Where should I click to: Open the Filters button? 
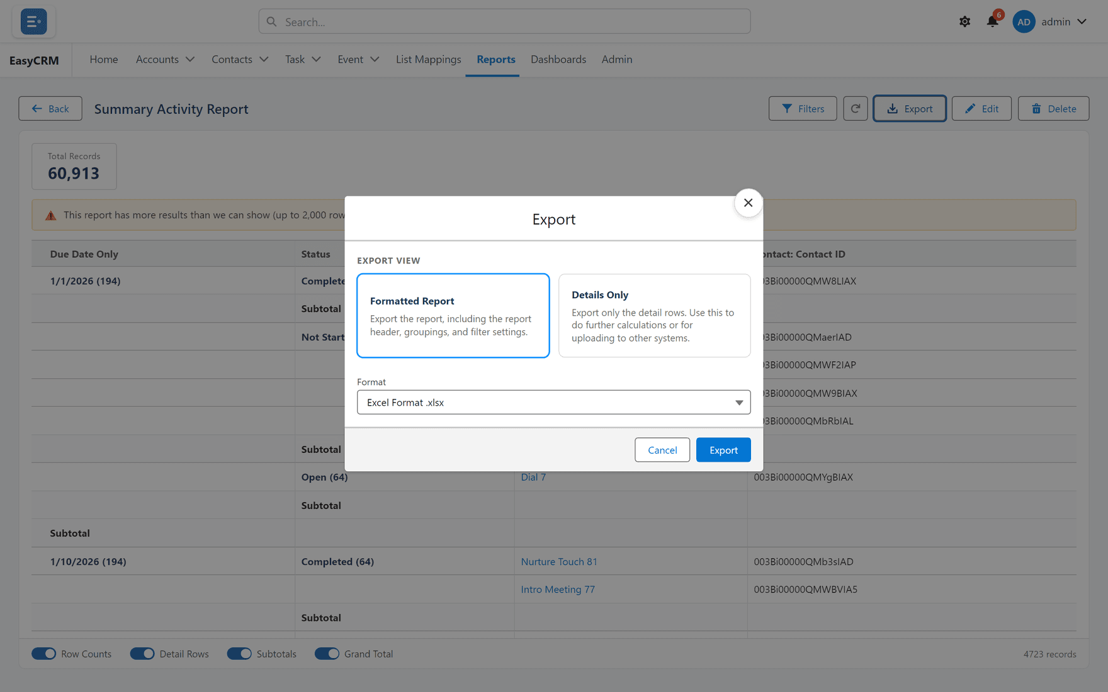(x=803, y=108)
